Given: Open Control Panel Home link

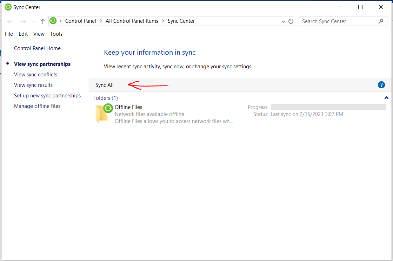Looking at the screenshot, I should pos(37,48).
